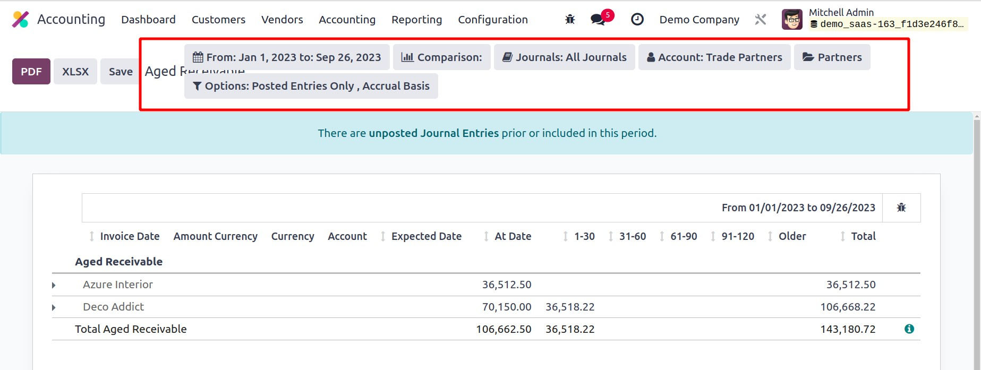The height and width of the screenshot is (370, 981).
Task: Open the Options: Posted Entries Only filter
Action: tap(311, 86)
